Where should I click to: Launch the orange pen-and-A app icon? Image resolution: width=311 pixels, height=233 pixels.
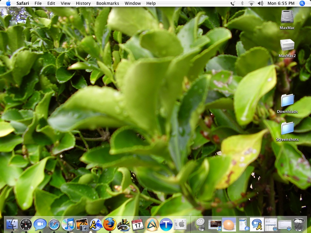click(152, 225)
